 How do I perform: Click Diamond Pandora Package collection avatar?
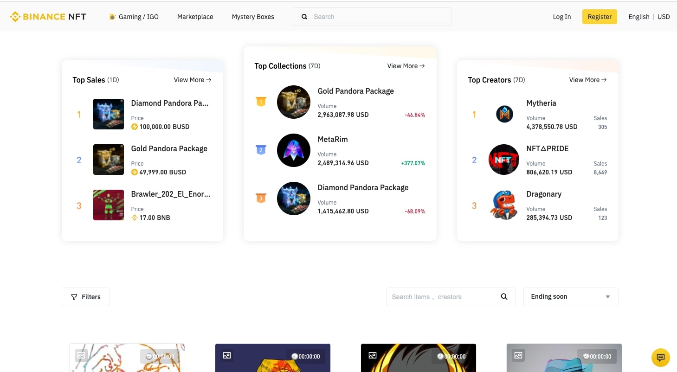pos(294,199)
